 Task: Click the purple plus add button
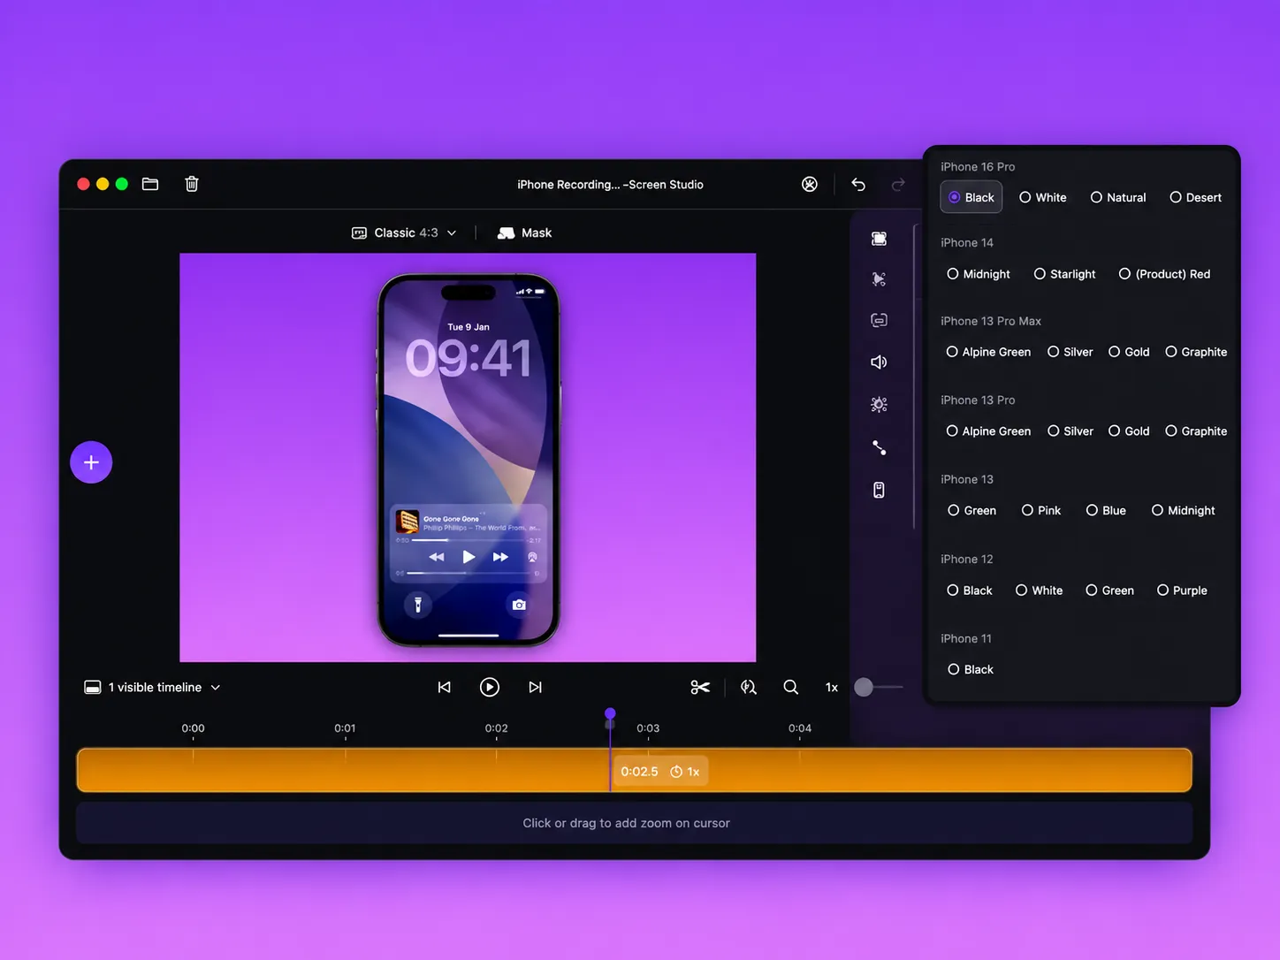pyautogui.click(x=91, y=462)
